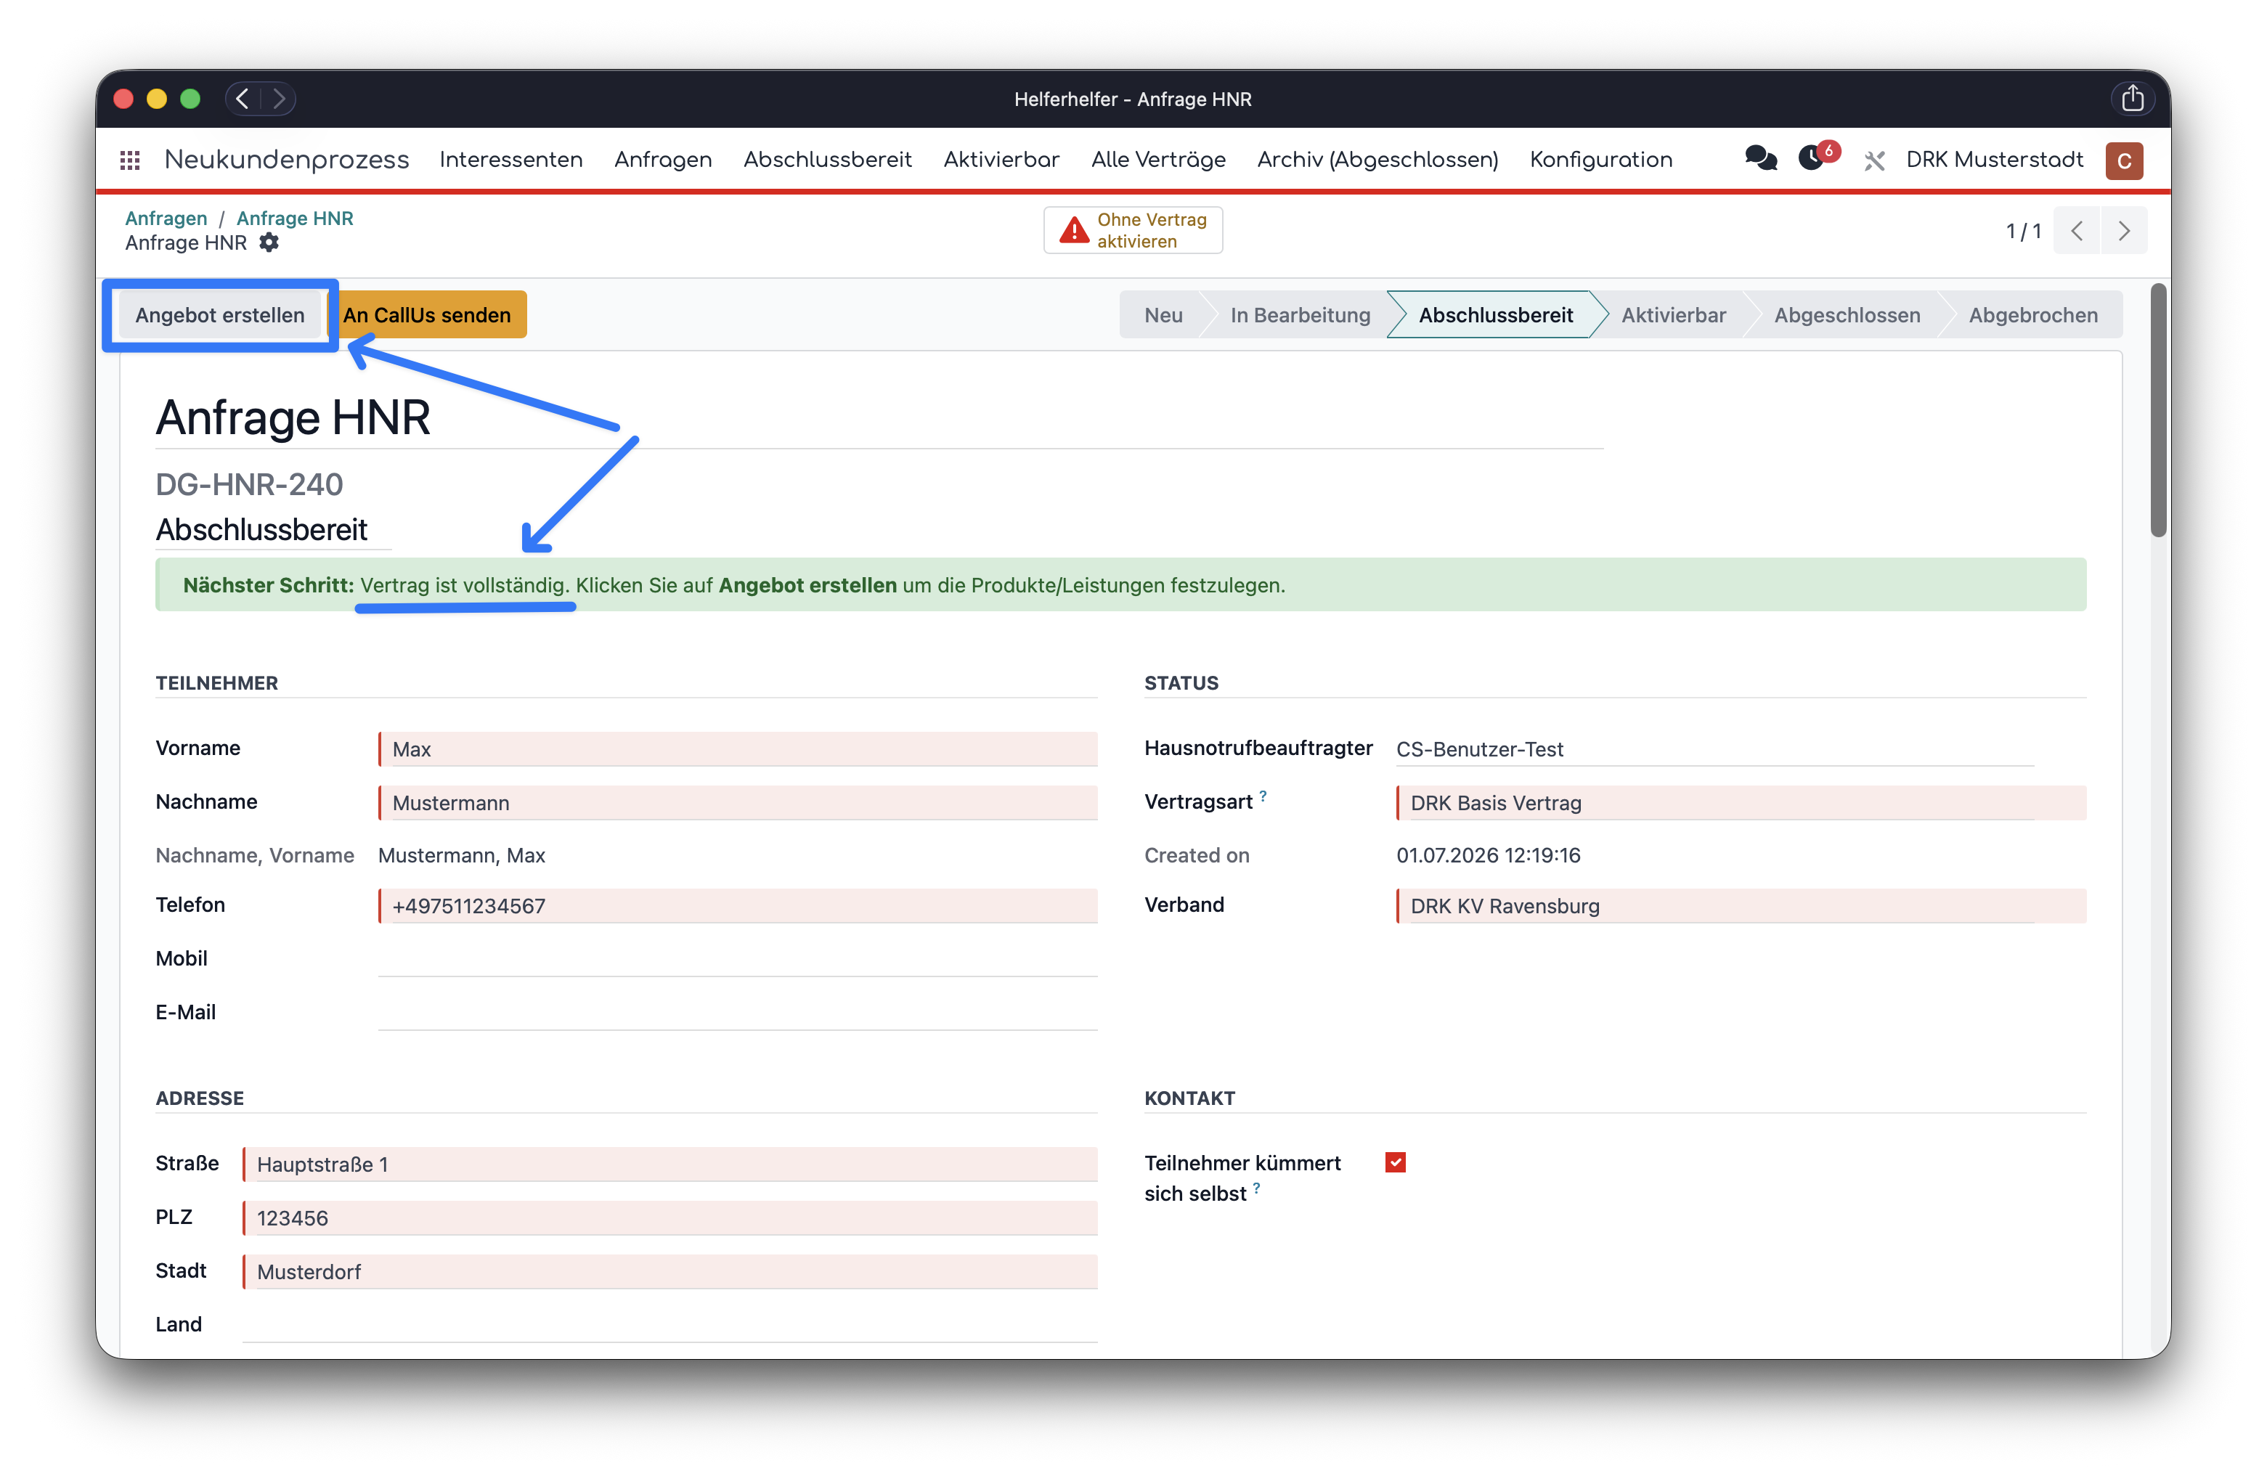Open the Hausnotrufbeauftragter selection field
This screenshot has width=2267, height=1481.
(x=1714, y=748)
